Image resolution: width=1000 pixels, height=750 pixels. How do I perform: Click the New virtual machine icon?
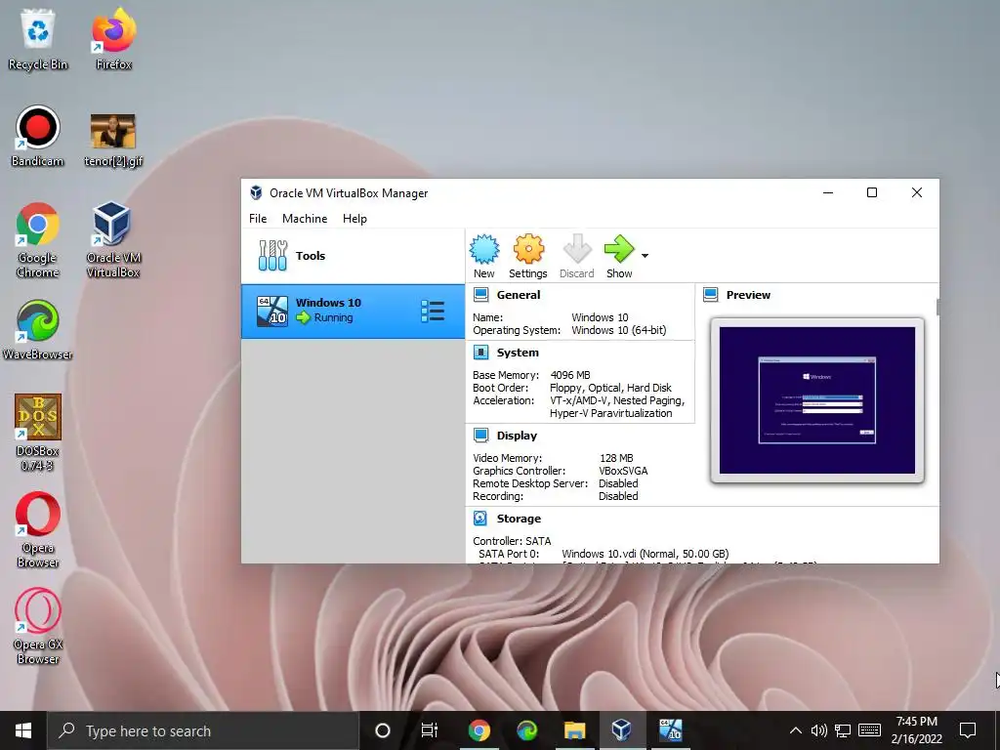coord(484,249)
